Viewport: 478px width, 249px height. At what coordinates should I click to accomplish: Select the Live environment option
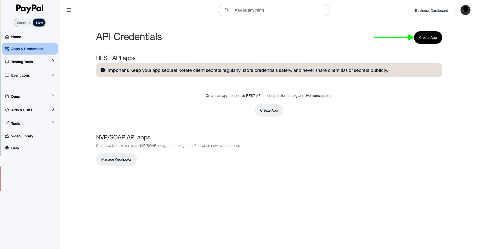coord(39,23)
